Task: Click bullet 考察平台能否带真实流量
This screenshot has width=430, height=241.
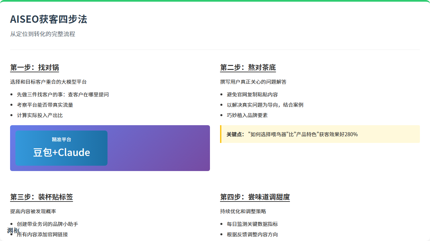Action: tap(45, 105)
